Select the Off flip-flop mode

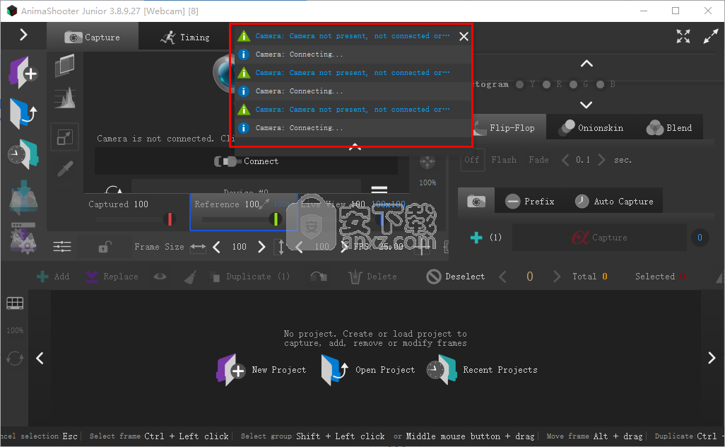(471, 160)
